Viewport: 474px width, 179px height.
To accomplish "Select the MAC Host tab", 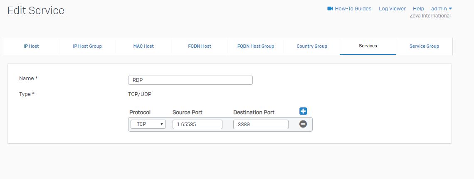I will 143,46.
